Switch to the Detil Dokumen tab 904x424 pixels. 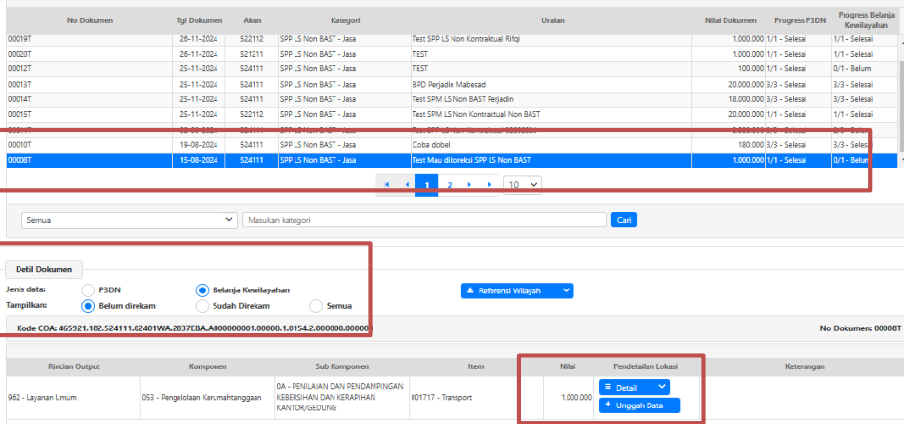point(44,269)
